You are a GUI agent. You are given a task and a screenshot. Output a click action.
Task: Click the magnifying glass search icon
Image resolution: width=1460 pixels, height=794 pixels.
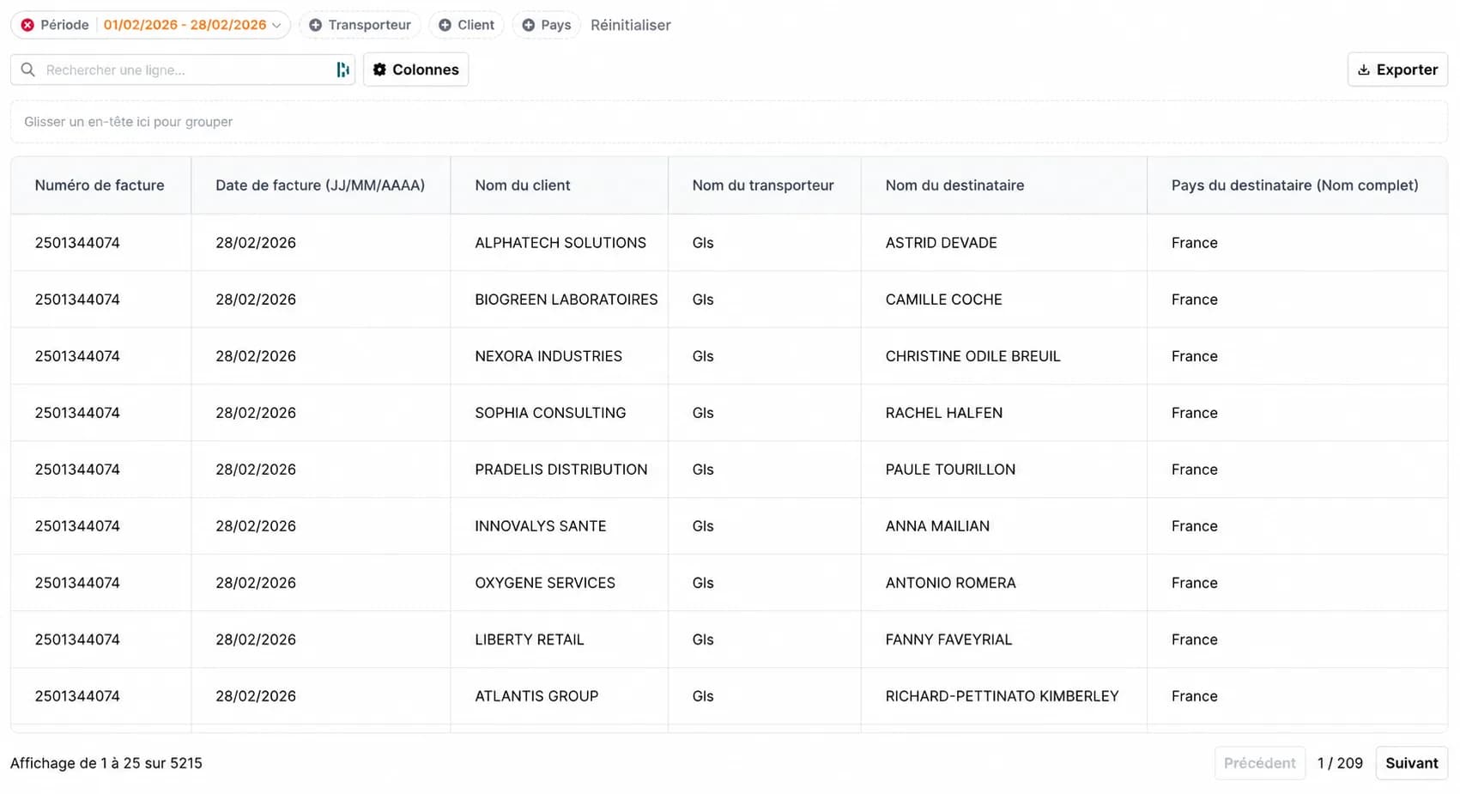point(28,70)
